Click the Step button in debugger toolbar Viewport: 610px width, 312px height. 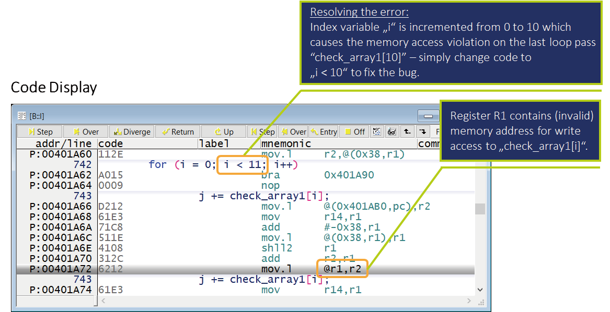pyautogui.click(x=40, y=132)
